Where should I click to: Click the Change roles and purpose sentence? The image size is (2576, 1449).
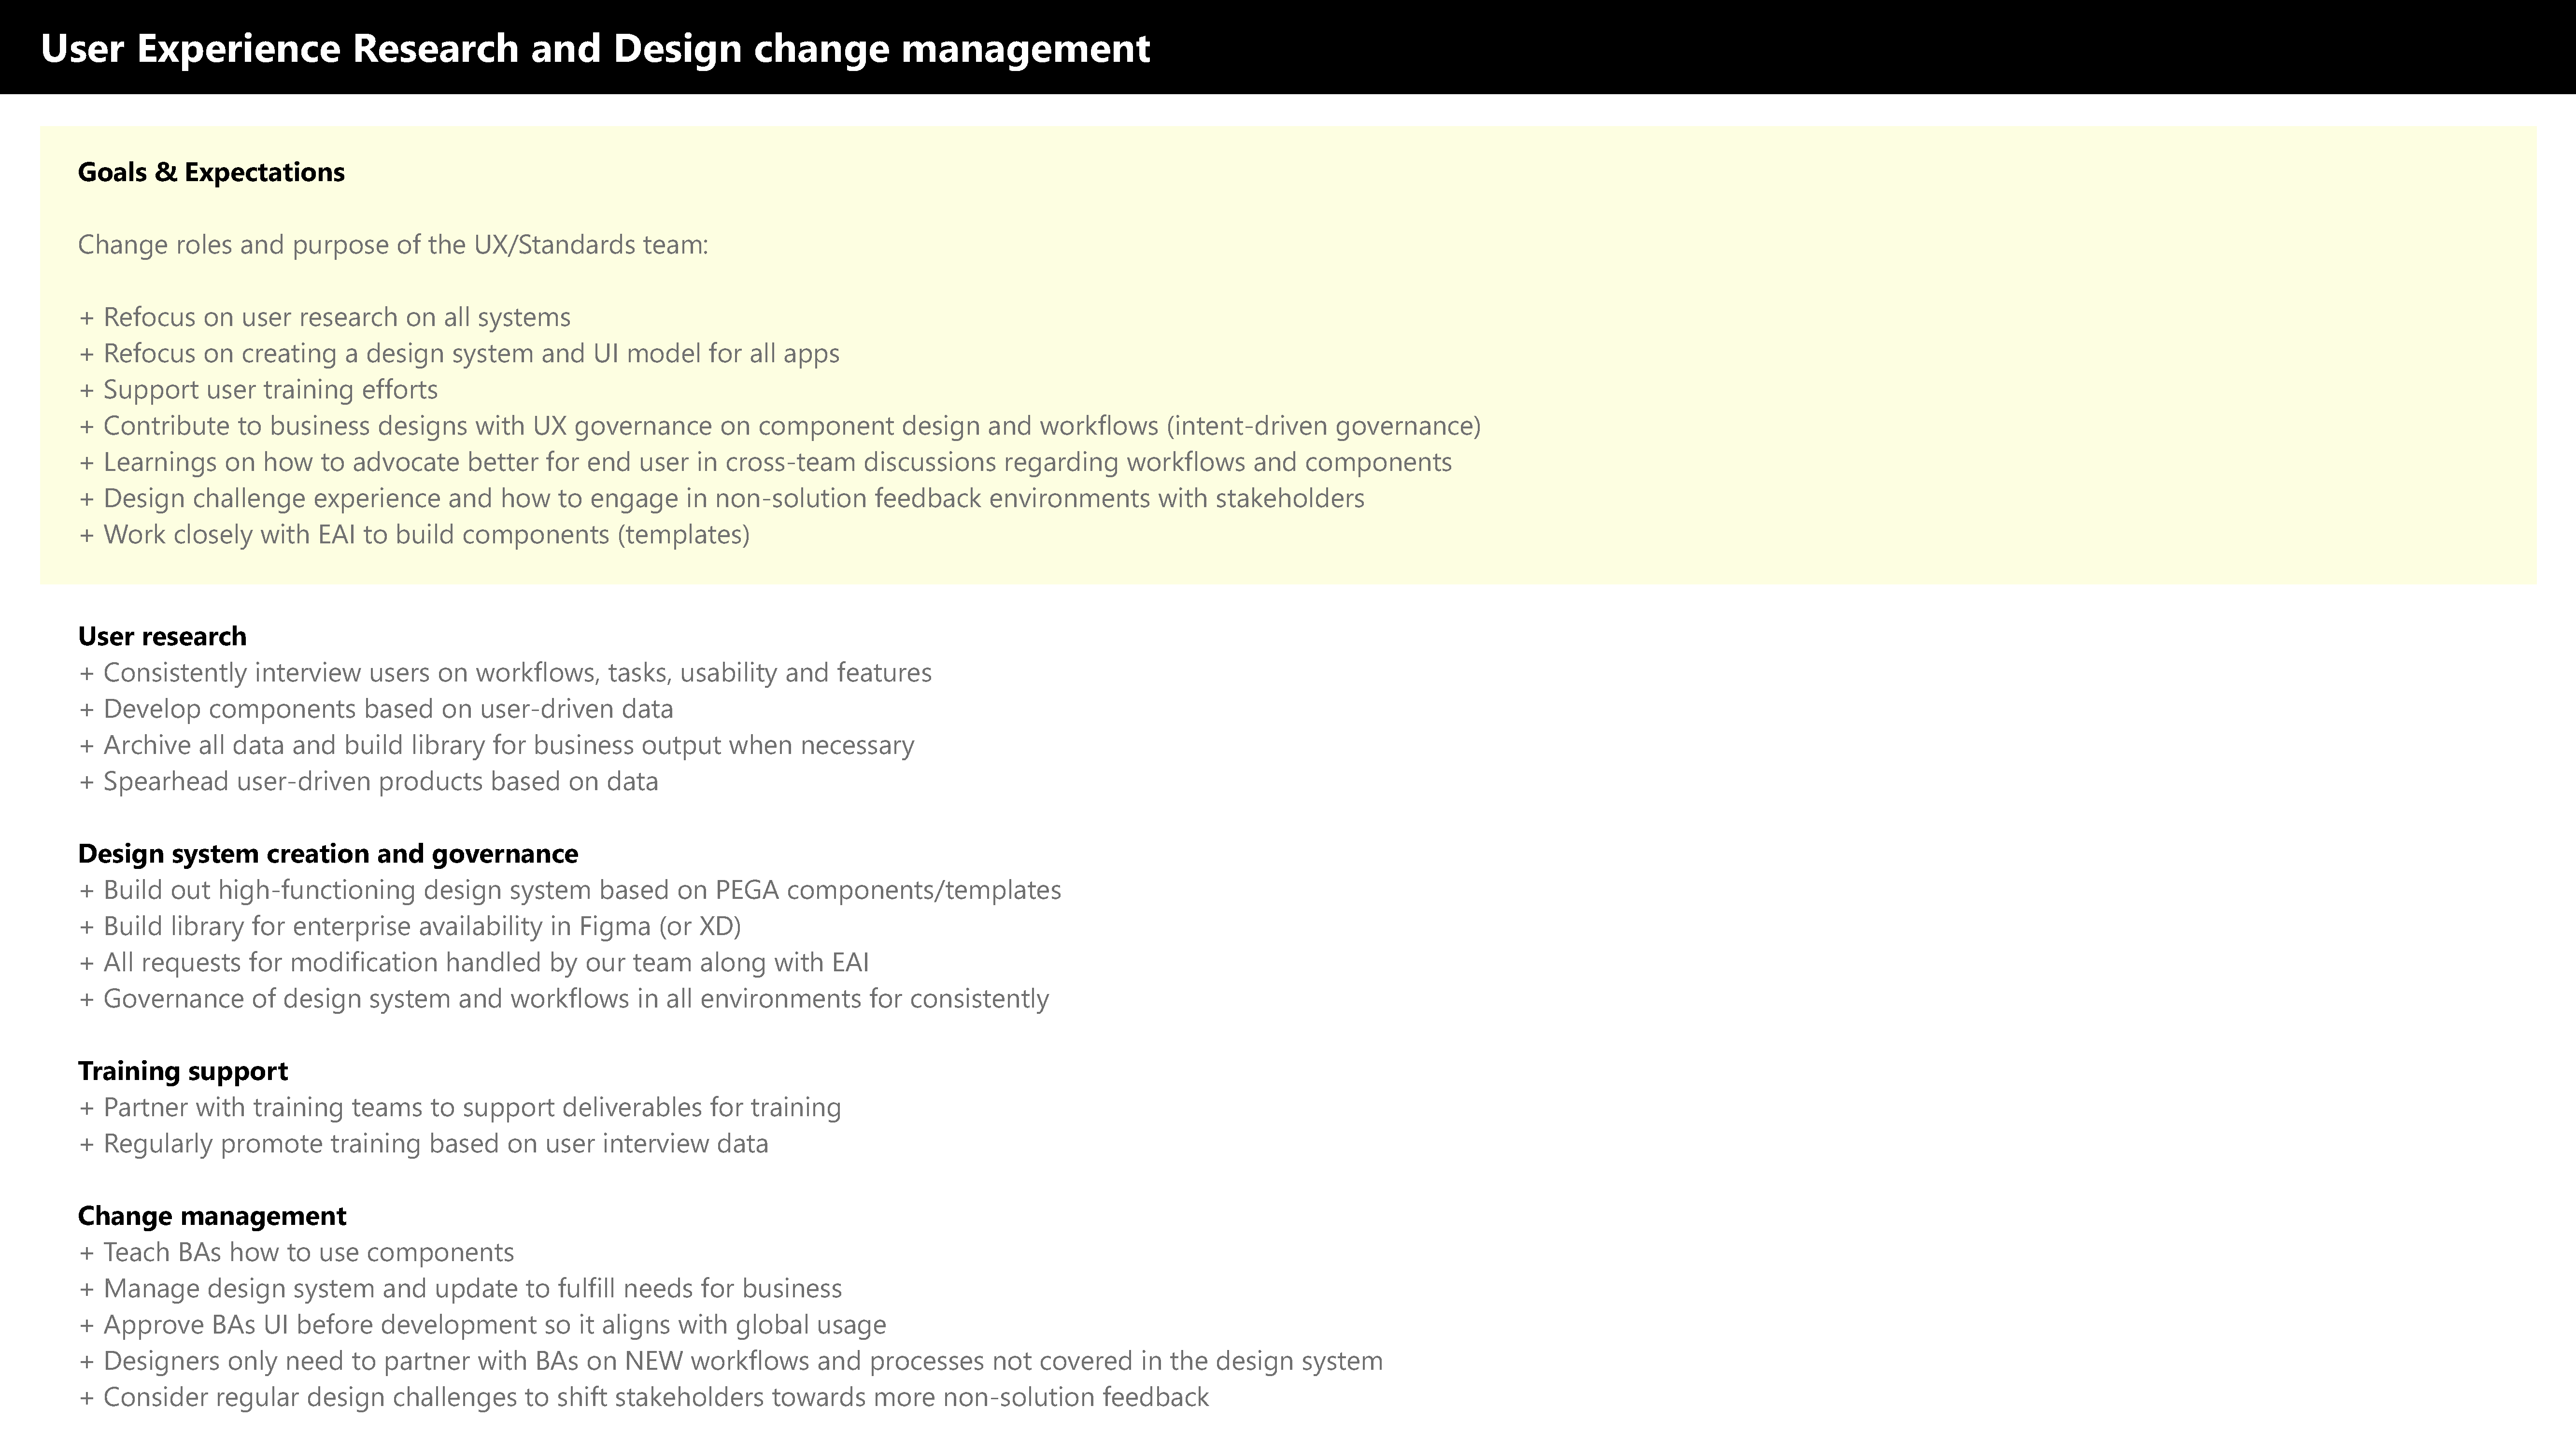(393, 245)
